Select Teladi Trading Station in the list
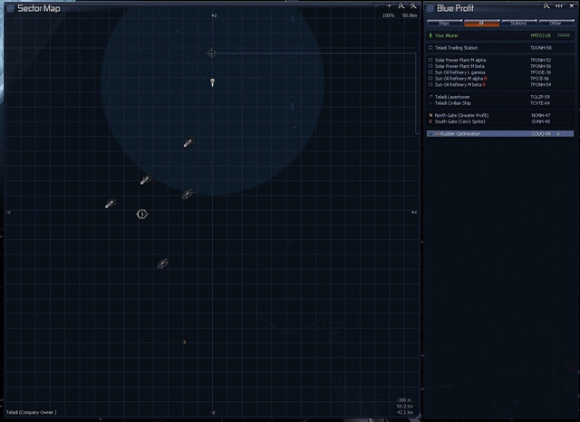 (x=500, y=48)
